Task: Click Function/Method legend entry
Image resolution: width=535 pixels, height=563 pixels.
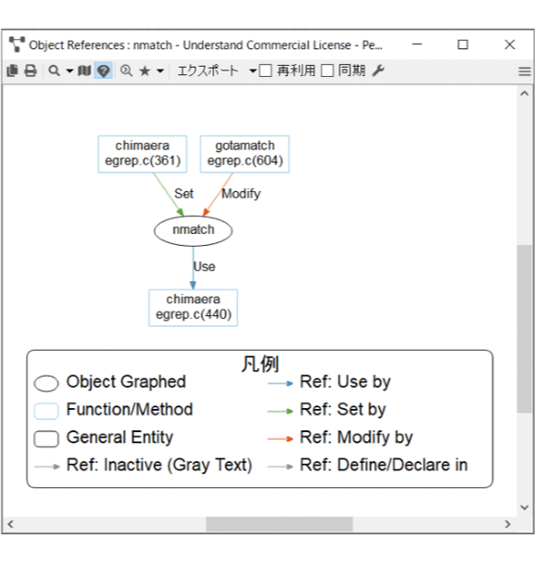Action: point(113,410)
